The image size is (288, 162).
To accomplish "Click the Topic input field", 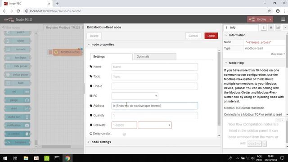I will pyautogui.click(x=155, y=76).
